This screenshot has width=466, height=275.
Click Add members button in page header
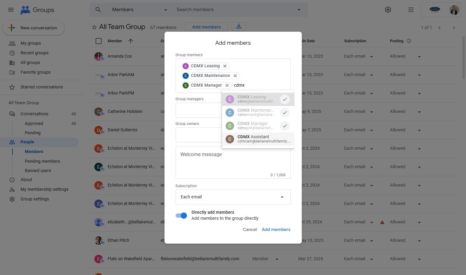[206, 27]
